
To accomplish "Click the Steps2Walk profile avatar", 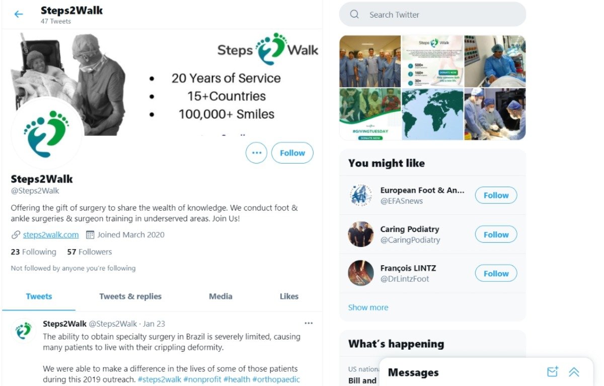I will click(x=47, y=134).
